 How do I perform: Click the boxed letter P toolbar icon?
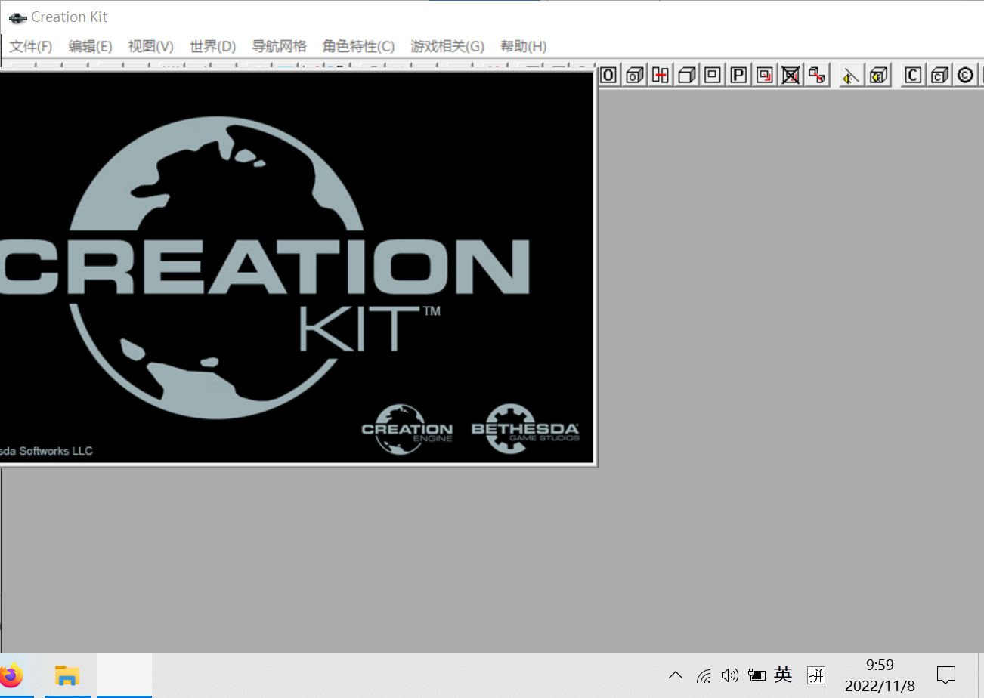pos(738,76)
